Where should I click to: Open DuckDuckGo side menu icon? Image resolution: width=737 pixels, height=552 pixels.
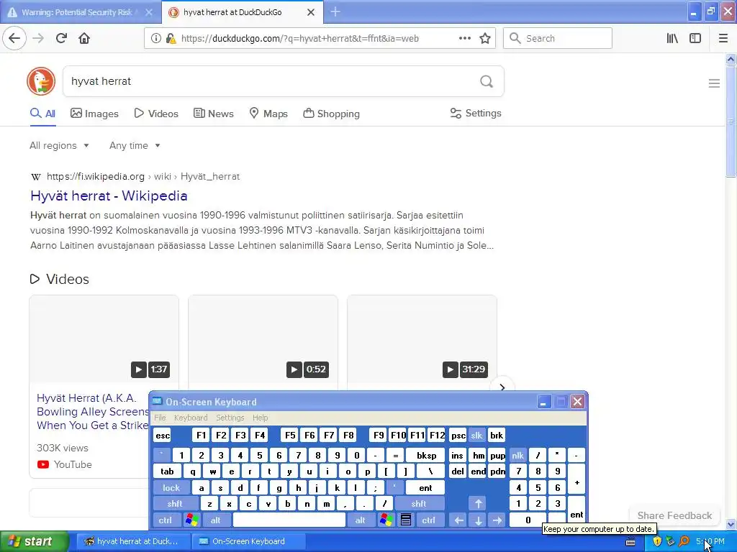[x=714, y=83]
